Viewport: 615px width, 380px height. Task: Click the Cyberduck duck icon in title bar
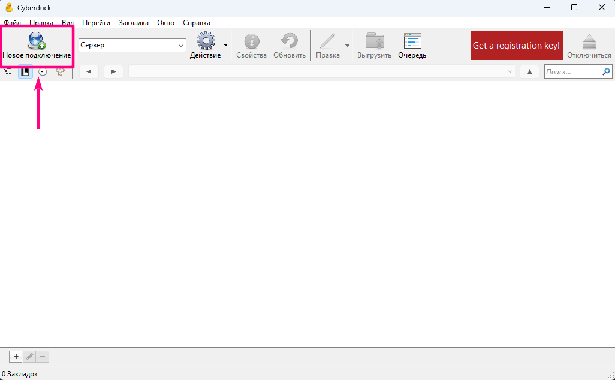tap(9, 7)
